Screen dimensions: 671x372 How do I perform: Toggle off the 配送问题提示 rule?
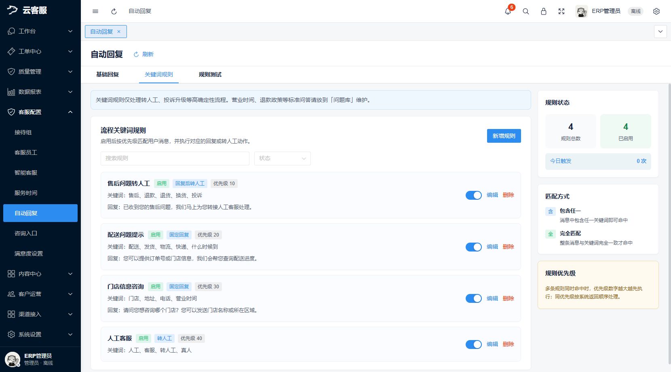pos(474,247)
